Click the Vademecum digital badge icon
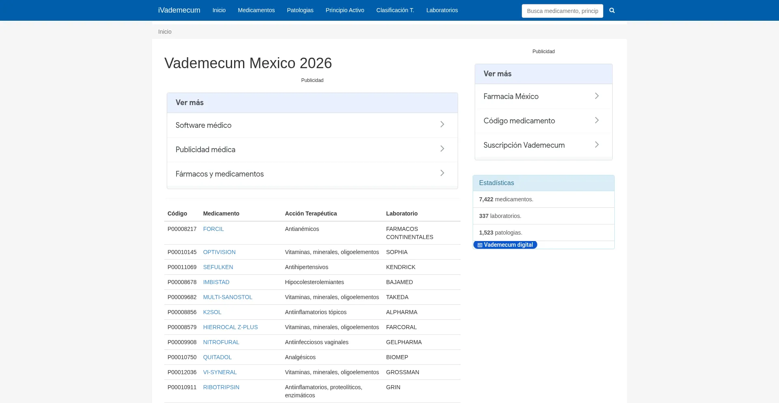 tap(480, 245)
